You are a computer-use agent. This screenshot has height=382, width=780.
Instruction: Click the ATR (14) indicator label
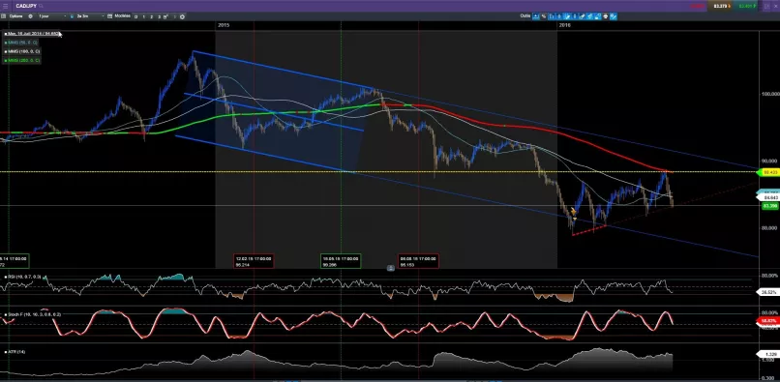(x=15, y=352)
